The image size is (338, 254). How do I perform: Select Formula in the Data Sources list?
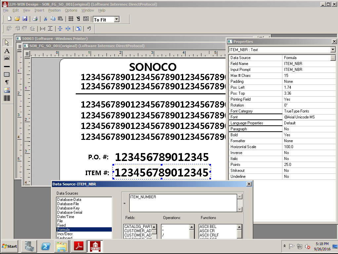pos(84,230)
